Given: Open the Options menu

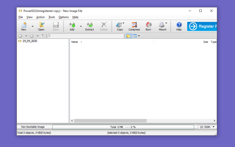Looking at the screenshot, I should [63, 17].
